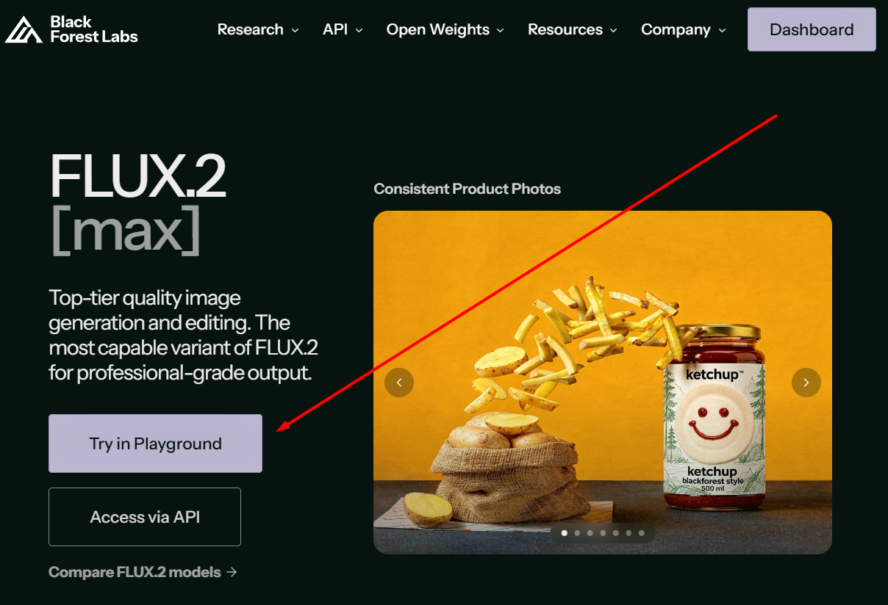This screenshot has height=605, width=888.
Task: Jump to the last carousel dot
Action: click(x=642, y=533)
